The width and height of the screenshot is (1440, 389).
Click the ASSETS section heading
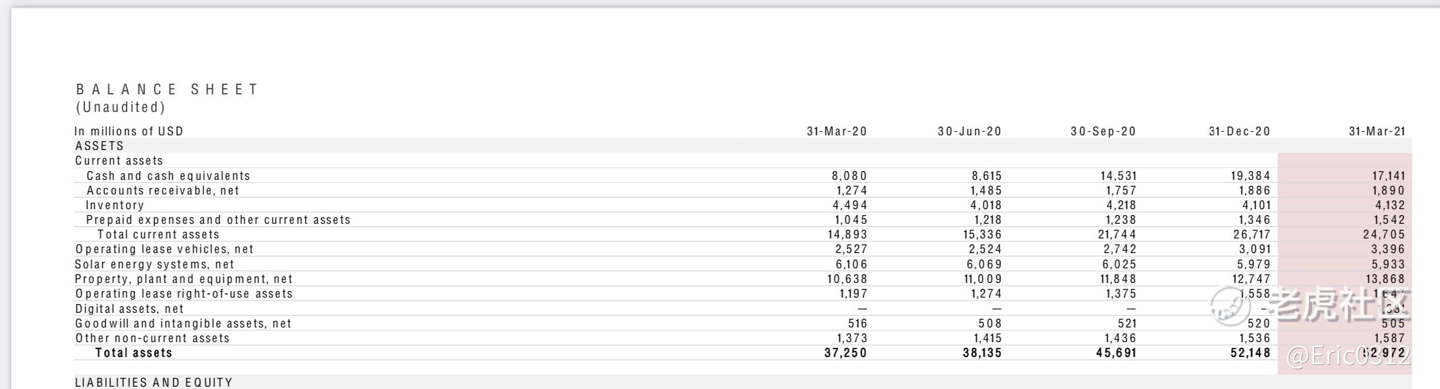click(100, 146)
